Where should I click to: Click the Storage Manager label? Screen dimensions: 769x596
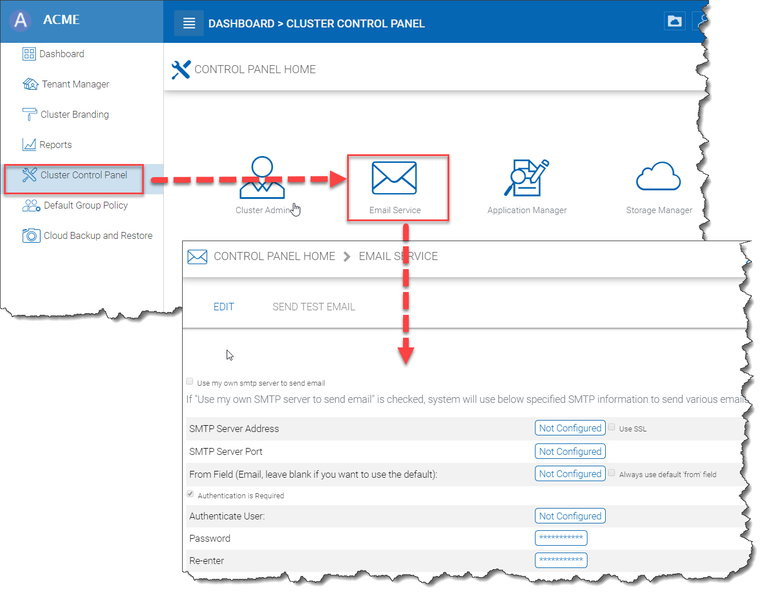tap(659, 210)
